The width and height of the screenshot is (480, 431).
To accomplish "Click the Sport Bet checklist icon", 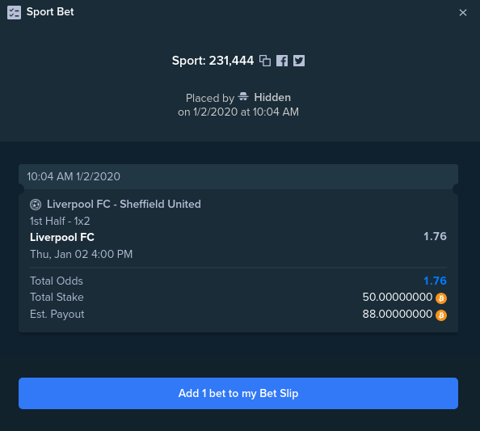I will pos(14,13).
